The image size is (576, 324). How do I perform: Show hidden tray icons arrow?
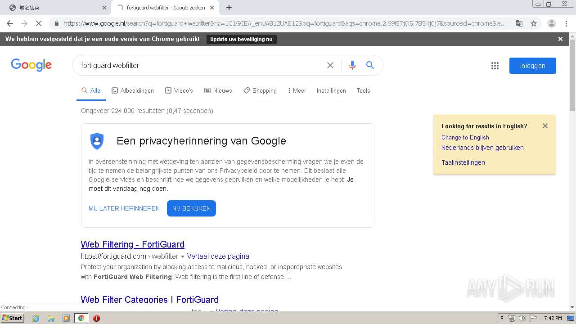(x=502, y=318)
